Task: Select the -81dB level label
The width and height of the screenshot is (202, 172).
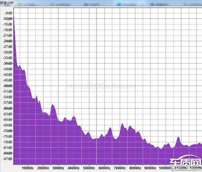Action: (8, 147)
